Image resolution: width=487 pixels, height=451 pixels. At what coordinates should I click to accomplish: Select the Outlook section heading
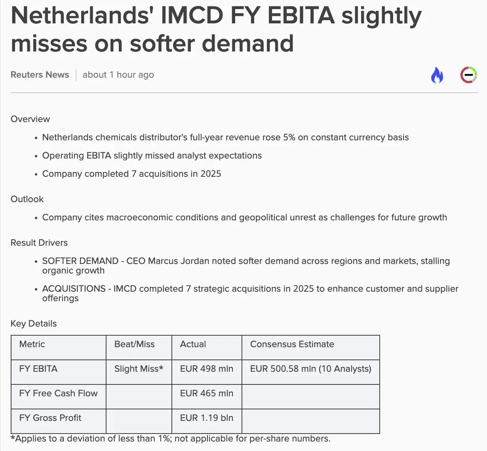(x=27, y=199)
